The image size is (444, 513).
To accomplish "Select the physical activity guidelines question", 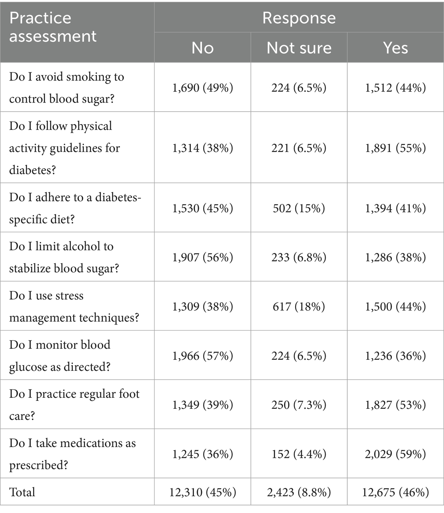I will coord(65,147).
